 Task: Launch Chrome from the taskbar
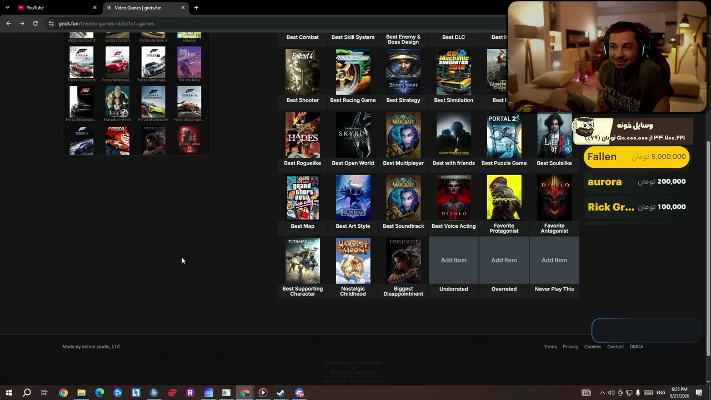click(x=63, y=393)
